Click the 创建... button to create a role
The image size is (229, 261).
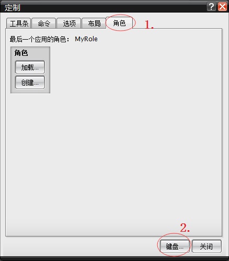pyautogui.click(x=30, y=82)
